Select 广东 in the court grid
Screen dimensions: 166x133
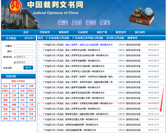point(23,105)
